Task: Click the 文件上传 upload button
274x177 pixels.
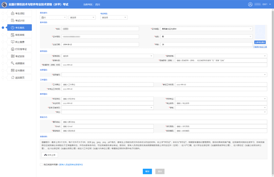Action: 50,155
